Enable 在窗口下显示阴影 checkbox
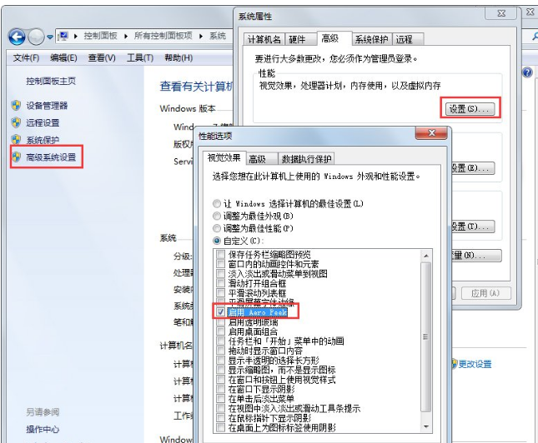 click(220, 389)
